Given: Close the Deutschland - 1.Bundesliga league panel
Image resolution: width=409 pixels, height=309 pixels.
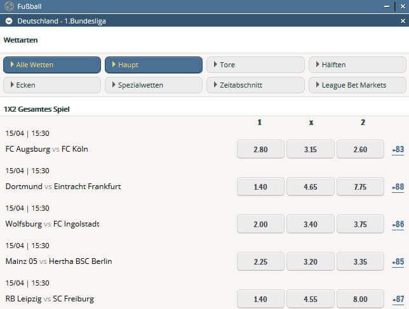Looking at the screenshot, I should (x=403, y=21).
